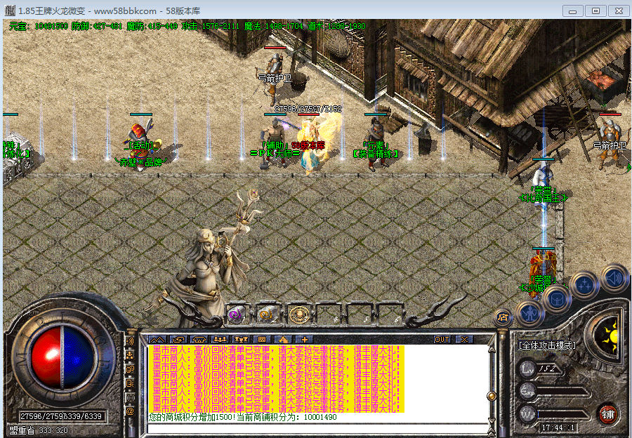Click the three-people group icon on chat toolbar
This screenshot has height=438, width=632.
[220, 339]
